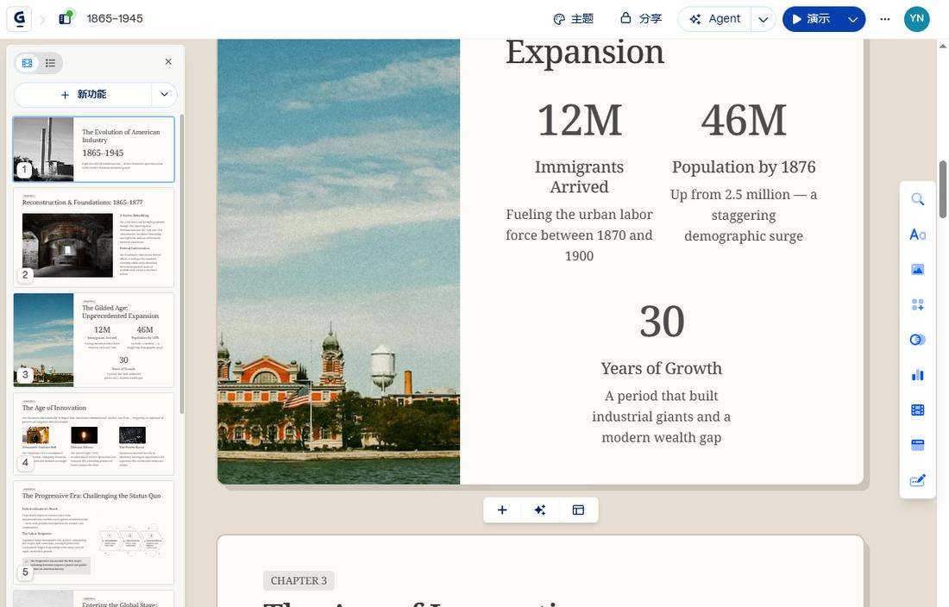Open the three-dot more options menu
Viewport: 949px width, 607px height.
885,19
